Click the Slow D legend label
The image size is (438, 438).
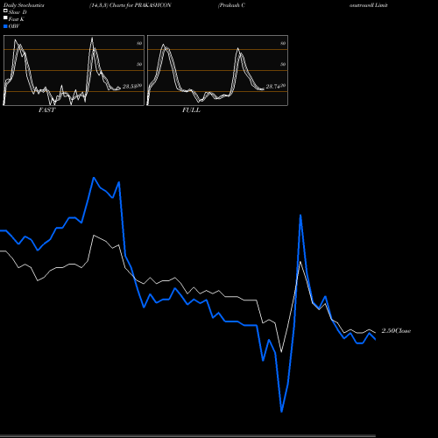18,12
